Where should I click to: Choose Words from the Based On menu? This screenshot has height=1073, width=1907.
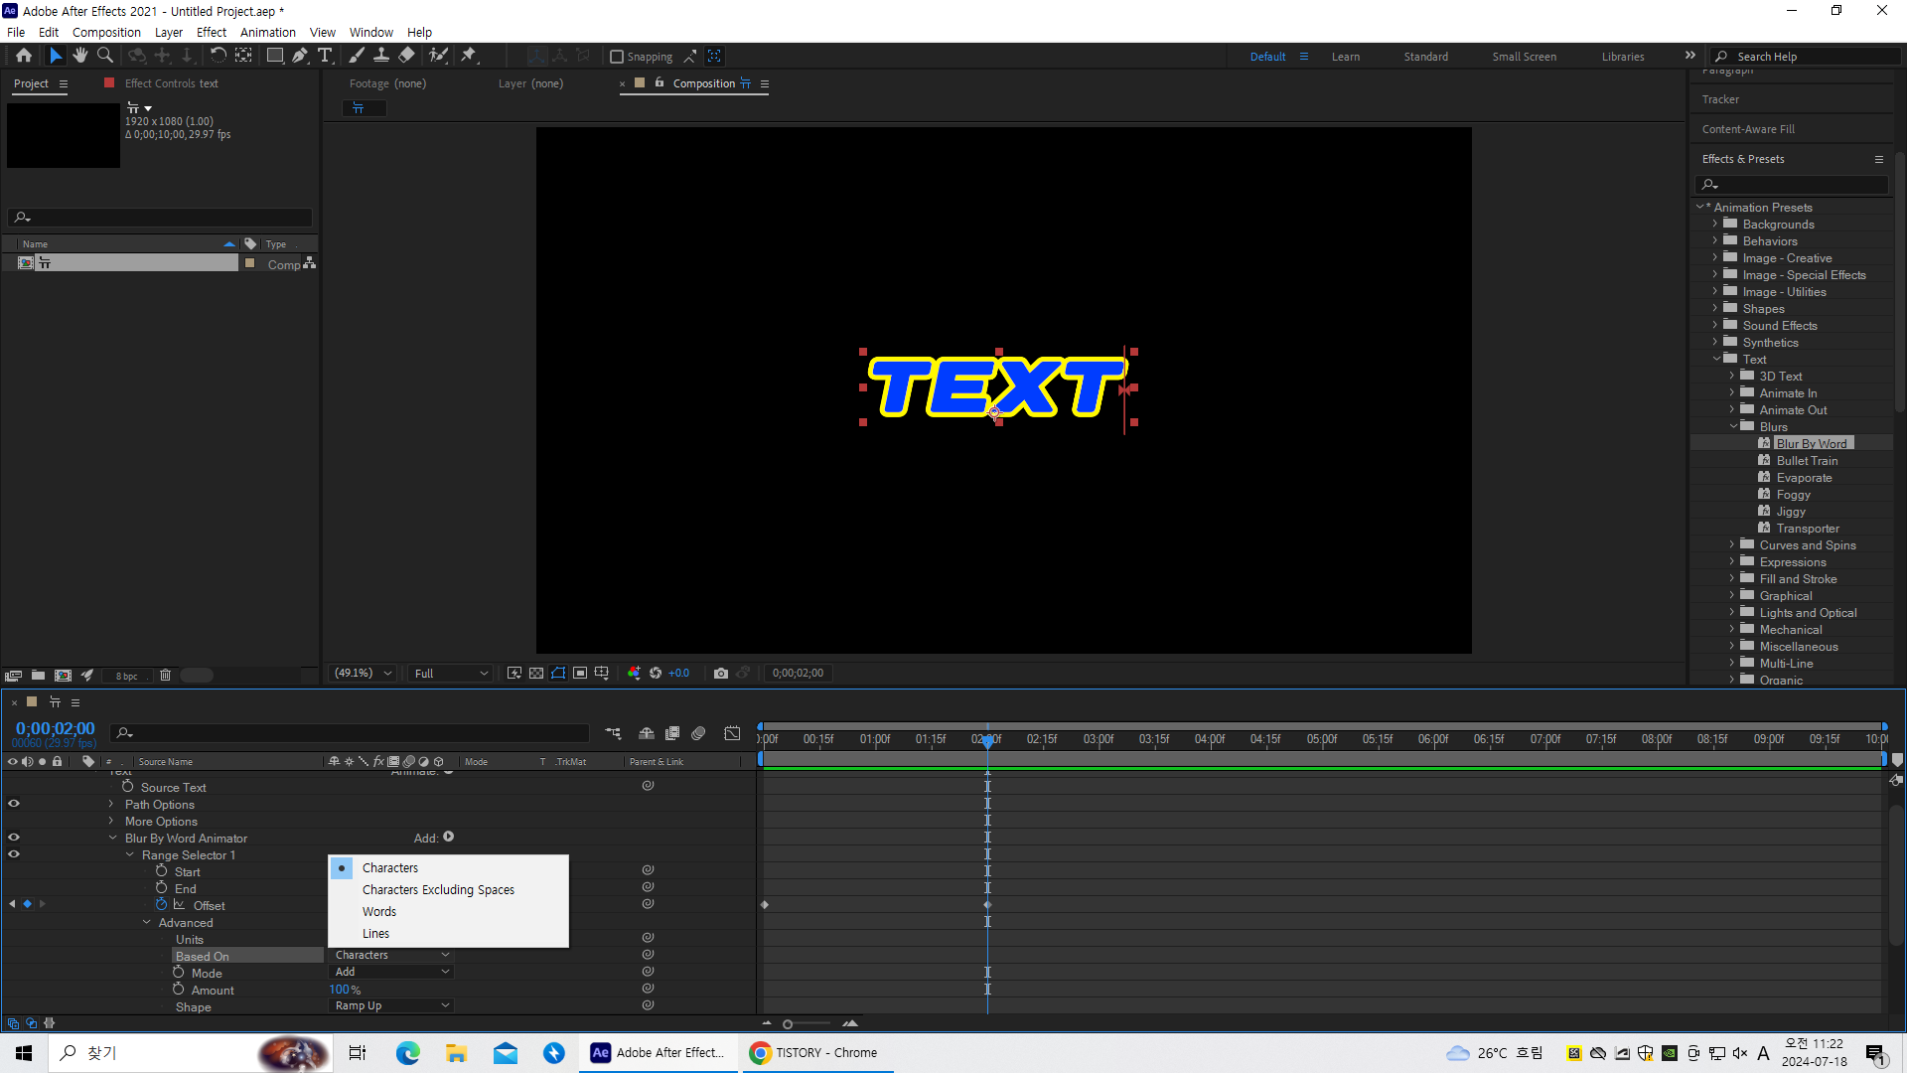click(x=379, y=912)
